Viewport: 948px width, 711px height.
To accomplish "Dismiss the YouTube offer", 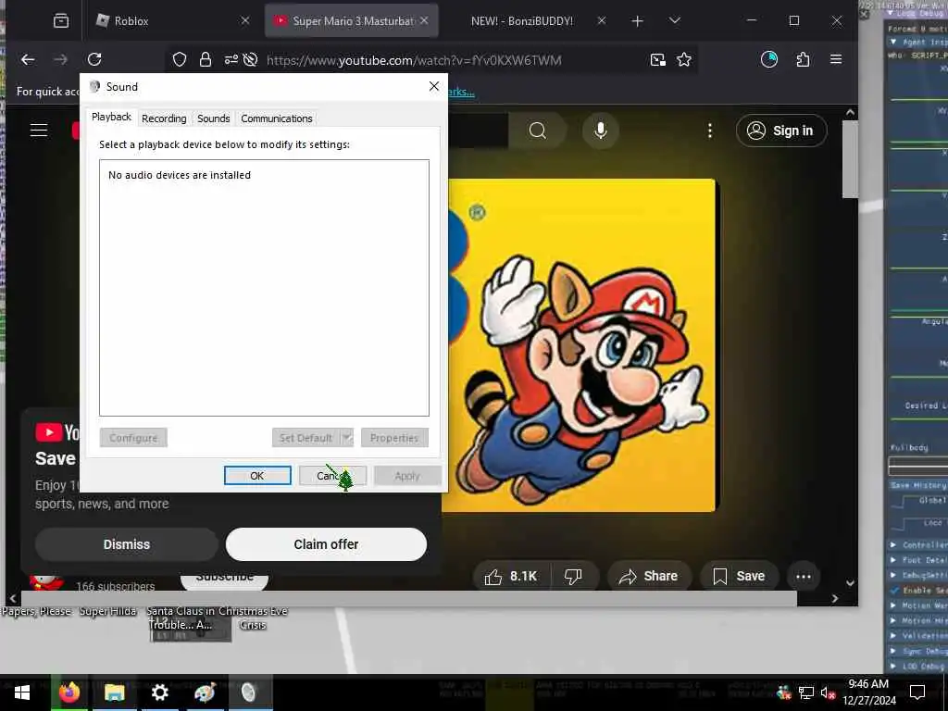I will (x=126, y=544).
